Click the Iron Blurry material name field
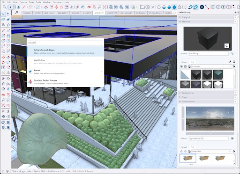 click(208, 53)
